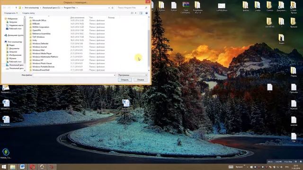The width and height of the screenshot is (303, 170).
Task: Click the Windows Start button
Action: [4, 167]
